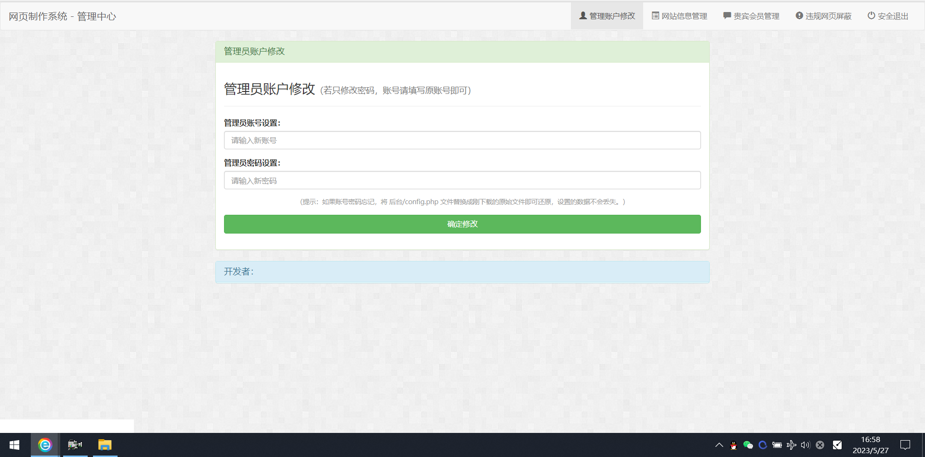
Task: Click the list icon beside 网站信息管理
Action: [655, 15]
